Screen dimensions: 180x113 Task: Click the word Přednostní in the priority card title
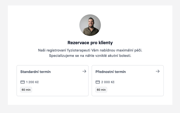pos(105,72)
